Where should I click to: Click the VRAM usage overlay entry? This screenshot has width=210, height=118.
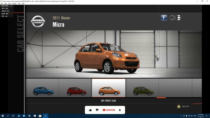point(5,11)
